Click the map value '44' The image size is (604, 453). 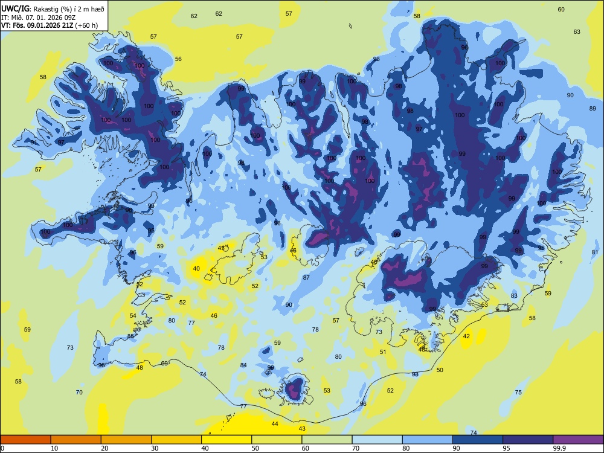click(275, 424)
